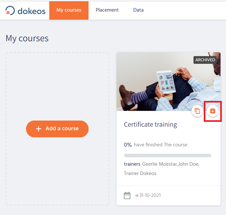226x215 pixels.
Task: Click the plus icon in Add a course
Action: tap(39, 129)
